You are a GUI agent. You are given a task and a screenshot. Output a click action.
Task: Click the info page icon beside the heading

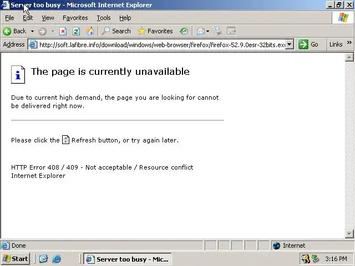(x=18, y=74)
